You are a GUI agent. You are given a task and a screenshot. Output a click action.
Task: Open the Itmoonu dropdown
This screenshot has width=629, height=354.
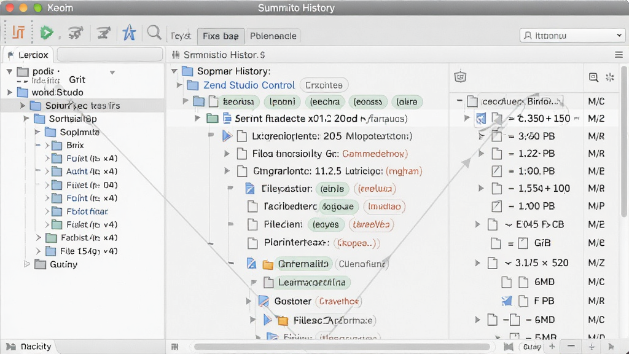click(x=572, y=35)
